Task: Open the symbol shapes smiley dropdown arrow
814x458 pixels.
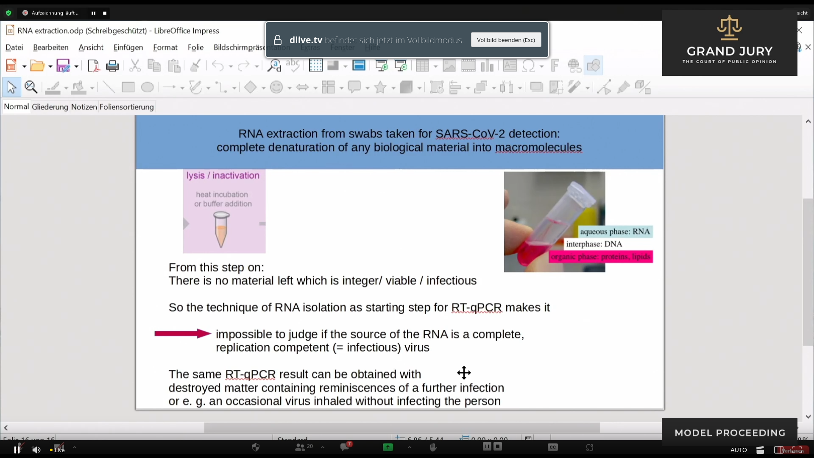Action: (290, 88)
